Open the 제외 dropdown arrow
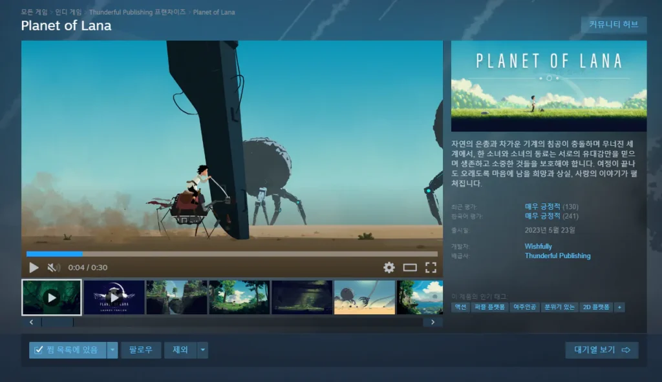Viewport: 662px width, 382px height. [x=202, y=350]
